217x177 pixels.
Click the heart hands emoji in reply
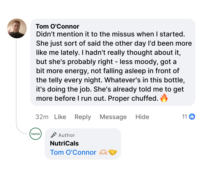tap(103, 152)
